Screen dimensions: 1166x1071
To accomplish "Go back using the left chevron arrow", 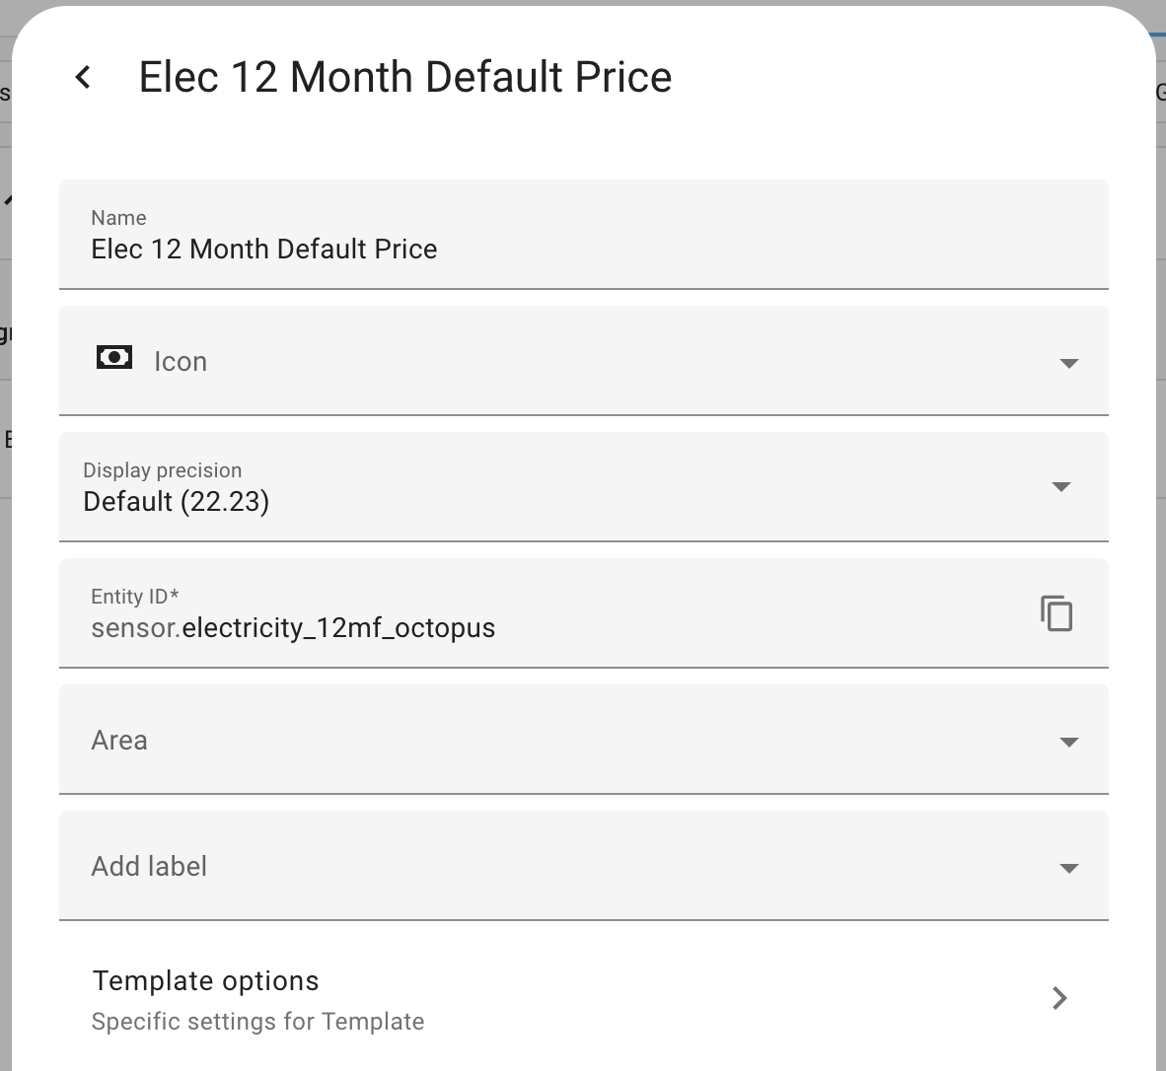I will [x=84, y=77].
